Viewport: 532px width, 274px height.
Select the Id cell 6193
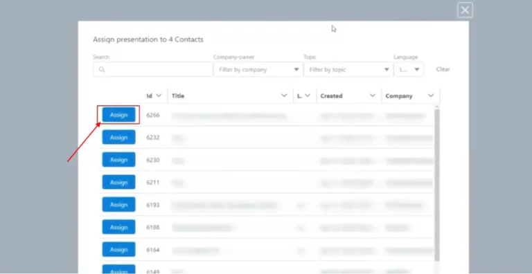point(153,205)
